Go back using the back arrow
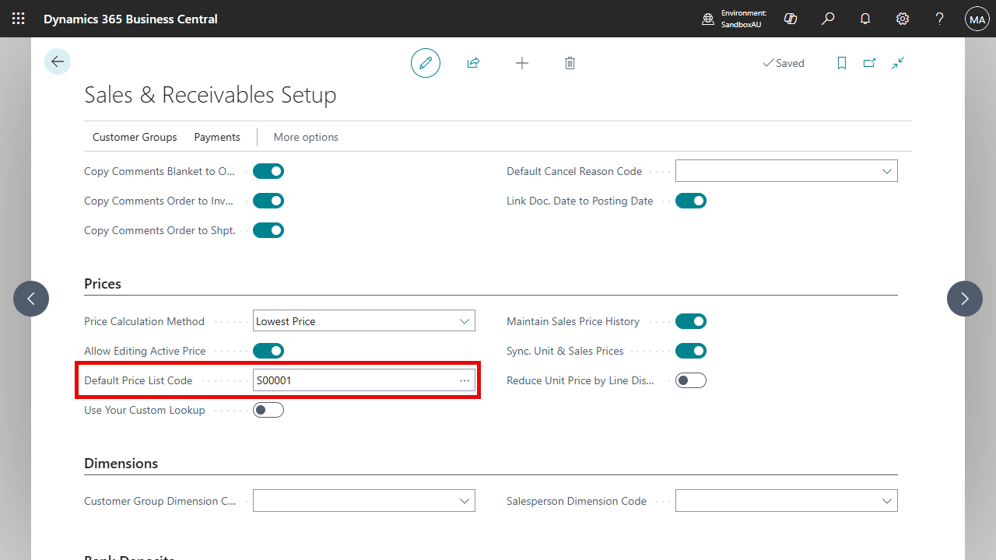This screenshot has height=560, width=996. pyautogui.click(x=58, y=61)
